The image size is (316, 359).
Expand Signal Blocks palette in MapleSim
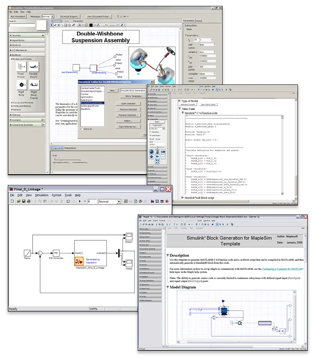pyautogui.click(x=27, y=40)
